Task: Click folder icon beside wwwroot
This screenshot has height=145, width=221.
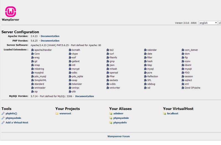Action: click(x=57, y=113)
